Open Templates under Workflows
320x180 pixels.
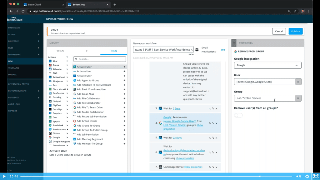click(x=13, y=68)
